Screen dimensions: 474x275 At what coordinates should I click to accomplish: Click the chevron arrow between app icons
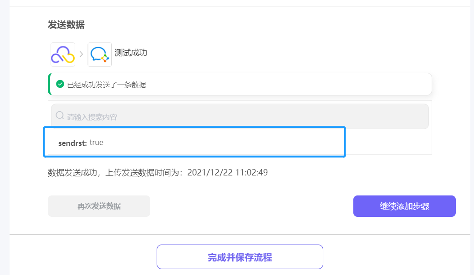pos(82,54)
